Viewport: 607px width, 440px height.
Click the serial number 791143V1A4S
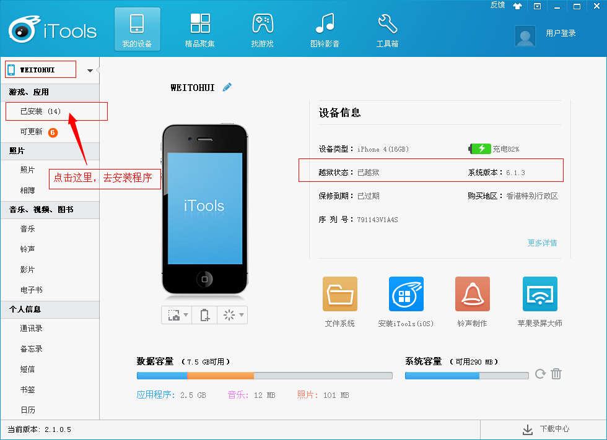tap(377, 220)
